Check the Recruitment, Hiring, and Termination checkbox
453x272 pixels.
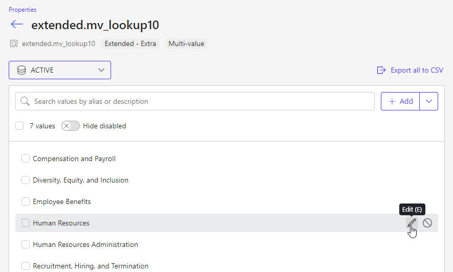tap(26, 266)
